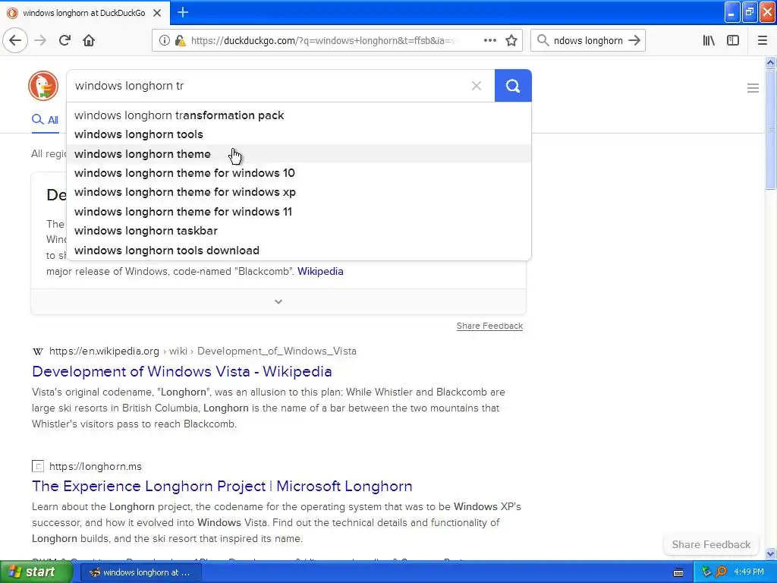This screenshot has width=777, height=583.
Task: Choose suggestion windows longhorn tools
Action: pos(299,134)
